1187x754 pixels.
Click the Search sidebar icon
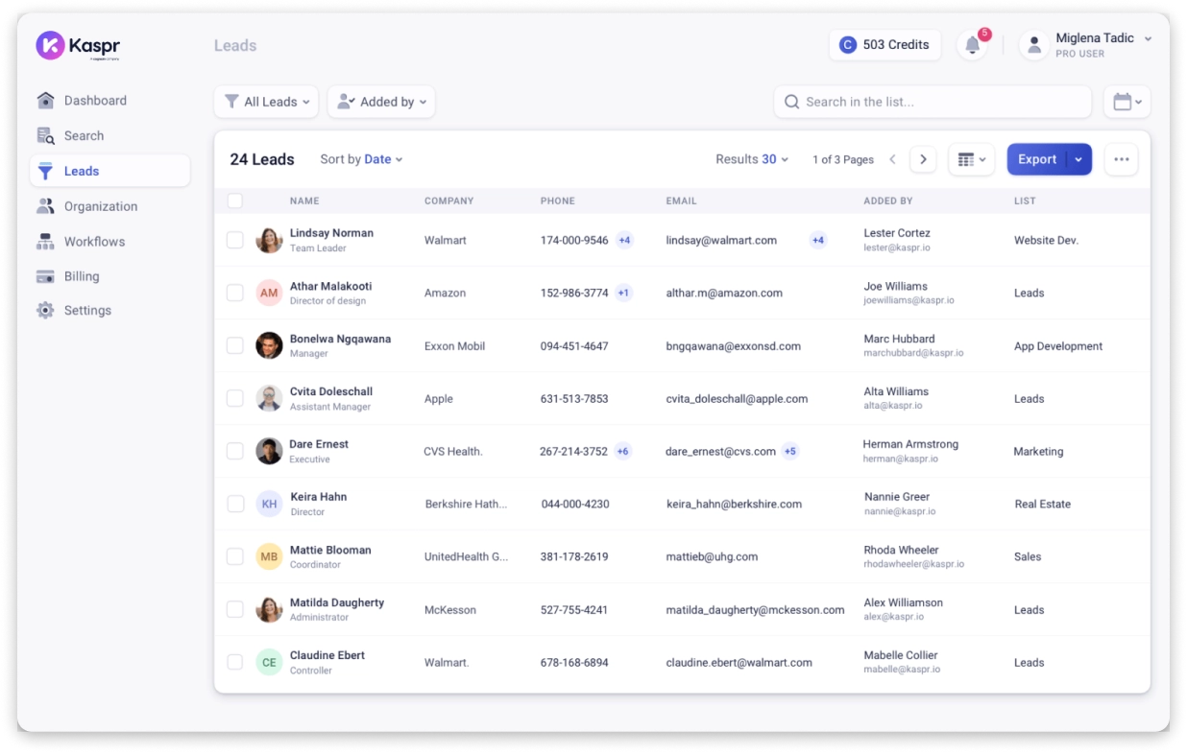tap(45, 136)
